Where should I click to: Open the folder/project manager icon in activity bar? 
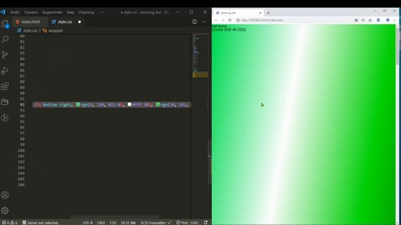5,102
